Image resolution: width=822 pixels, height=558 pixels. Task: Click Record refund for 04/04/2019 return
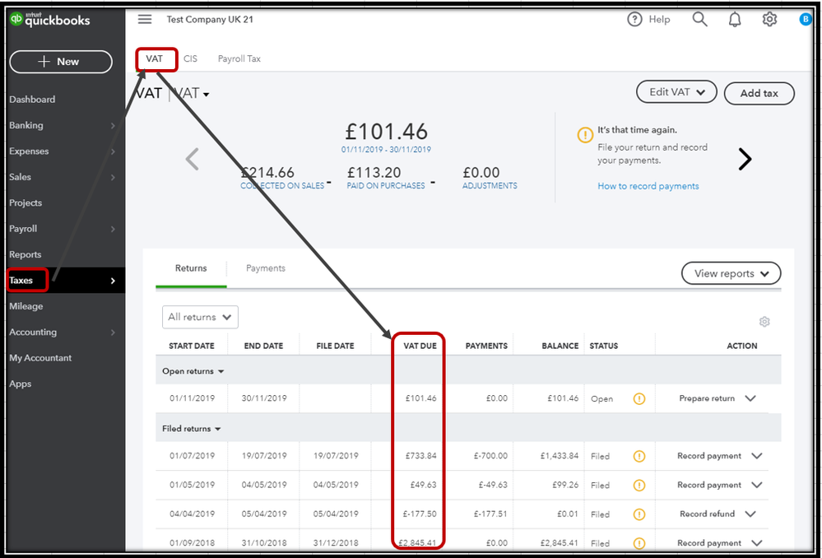[x=707, y=514]
